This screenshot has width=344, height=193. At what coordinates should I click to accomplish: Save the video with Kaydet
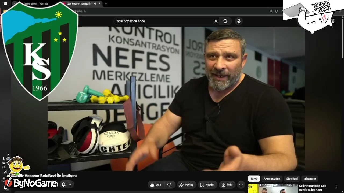tap(207, 185)
